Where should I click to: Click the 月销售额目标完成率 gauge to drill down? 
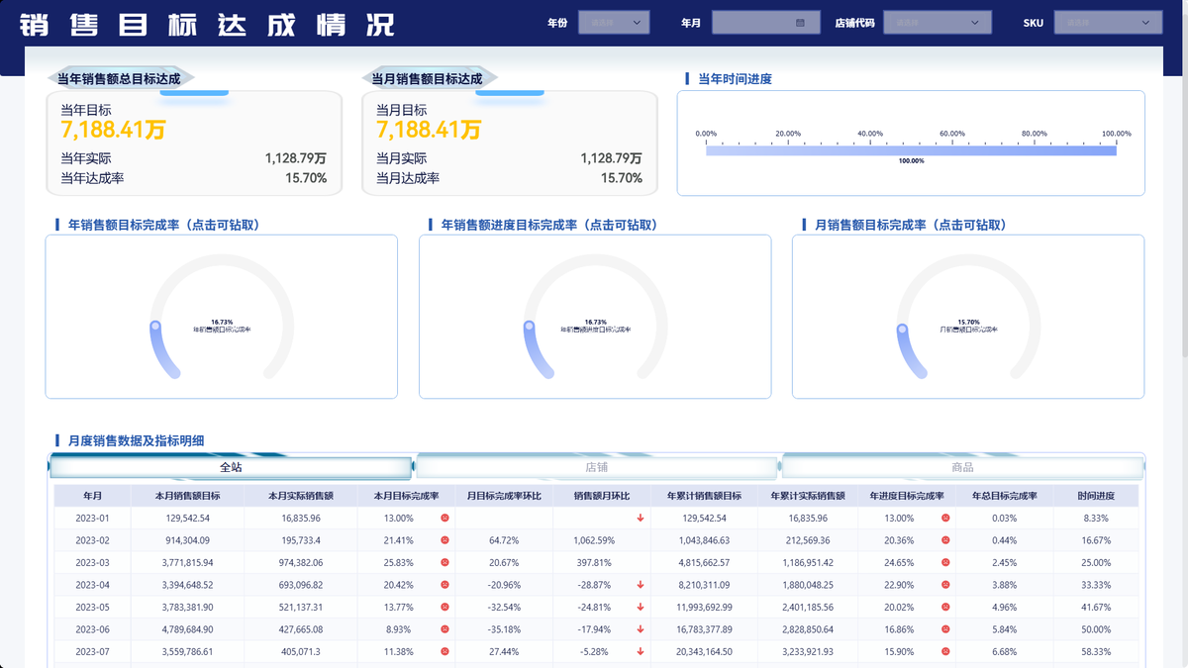tap(967, 317)
